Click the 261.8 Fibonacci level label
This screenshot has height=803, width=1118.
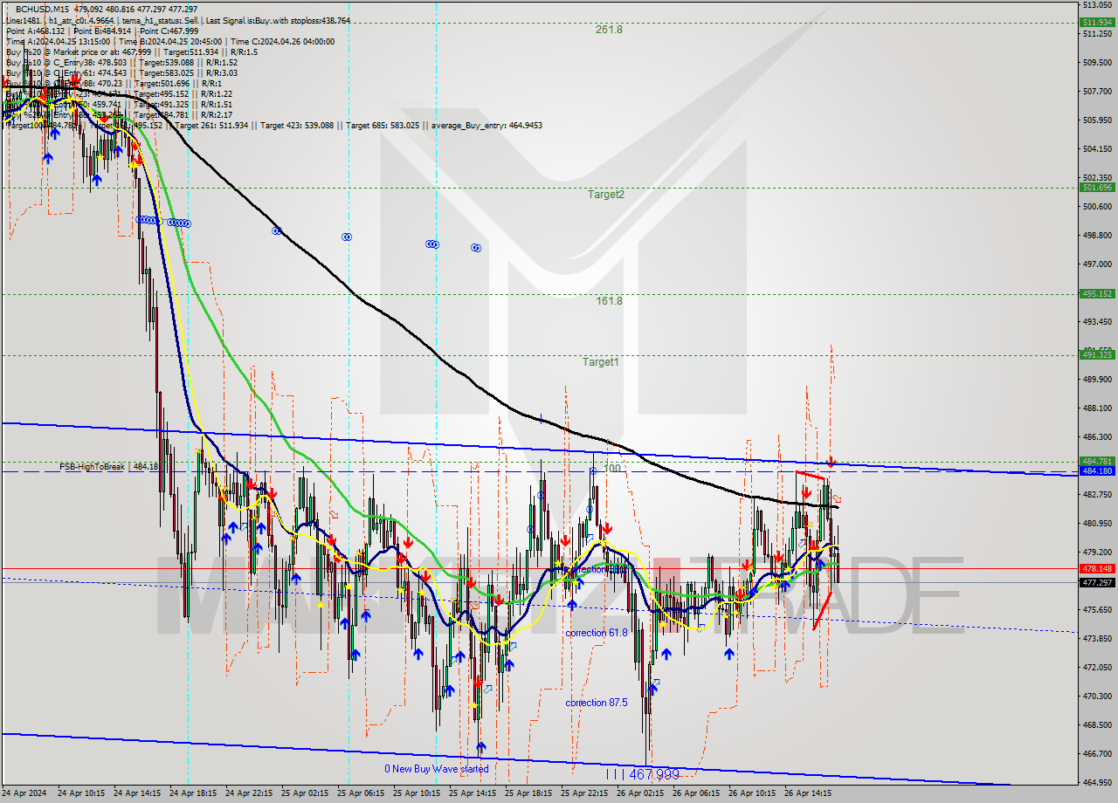[x=609, y=29]
